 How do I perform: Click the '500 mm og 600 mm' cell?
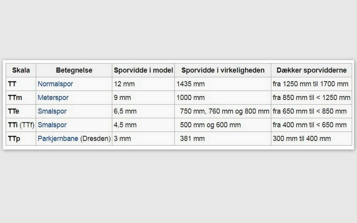pos(210,125)
